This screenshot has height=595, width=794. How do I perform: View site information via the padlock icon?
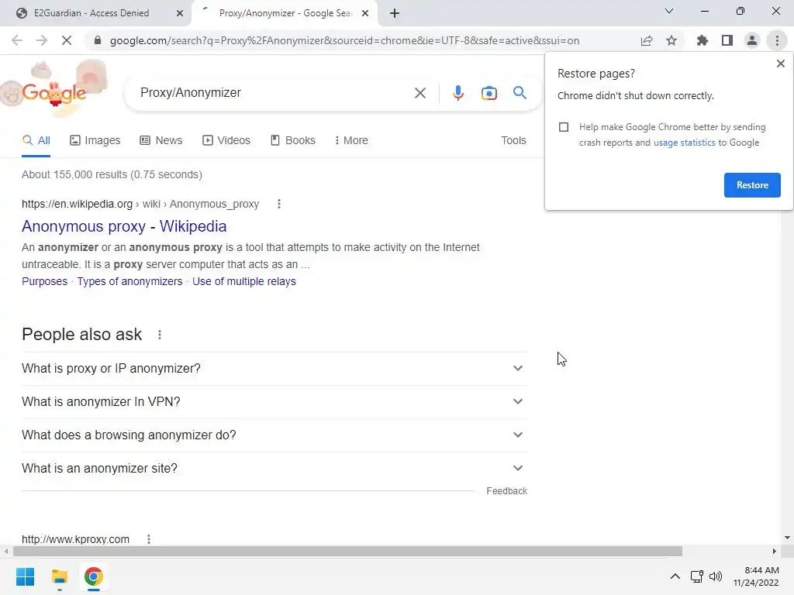[x=98, y=40]
